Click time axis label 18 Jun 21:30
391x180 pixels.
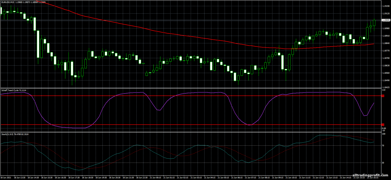pos(129,177)
